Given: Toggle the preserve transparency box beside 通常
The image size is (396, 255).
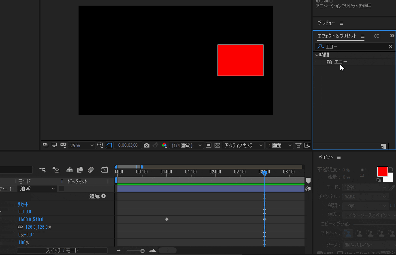Looking at the screenshot, I should point(62,189).
